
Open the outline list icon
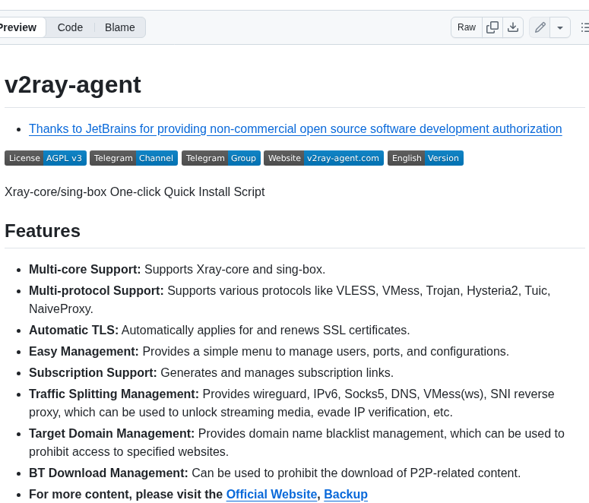(x=584, y=27)
